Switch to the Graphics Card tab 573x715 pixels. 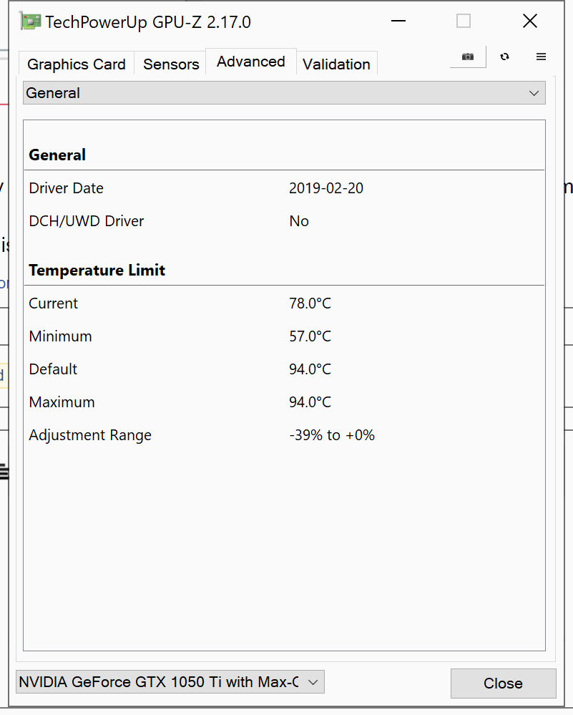[x=76, y=64]
